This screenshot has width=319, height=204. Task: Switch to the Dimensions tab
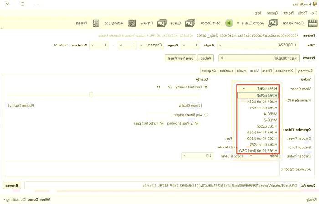284,71
